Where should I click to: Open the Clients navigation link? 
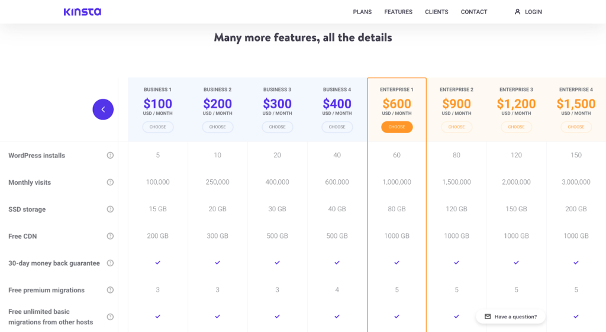pyautogui.click(x=437, y=12)
